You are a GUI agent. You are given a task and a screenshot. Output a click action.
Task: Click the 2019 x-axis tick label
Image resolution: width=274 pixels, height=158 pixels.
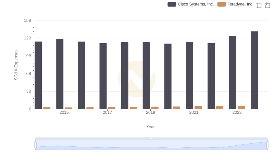click(150, 112)
